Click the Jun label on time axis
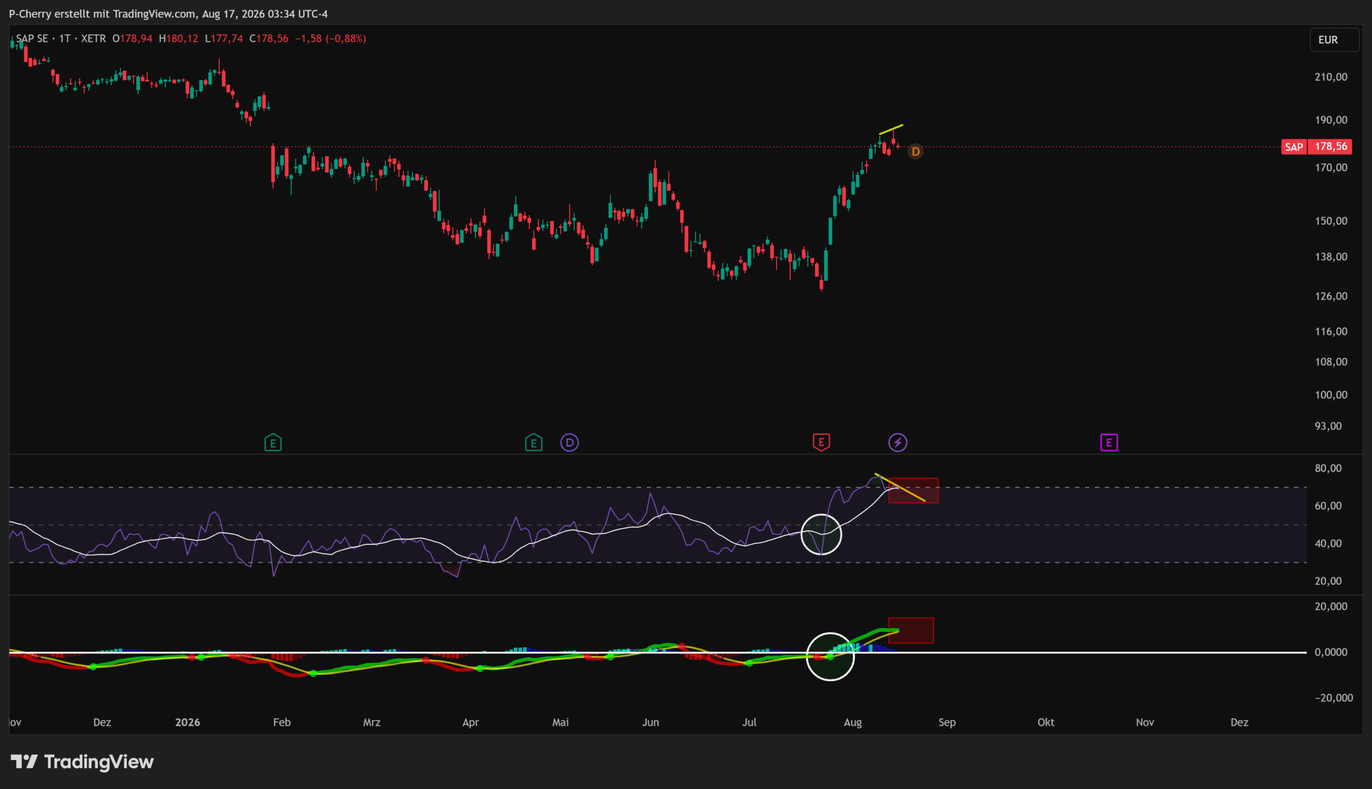The height and width of the screenshot is (789, 1372). click(x=650, y=723)
